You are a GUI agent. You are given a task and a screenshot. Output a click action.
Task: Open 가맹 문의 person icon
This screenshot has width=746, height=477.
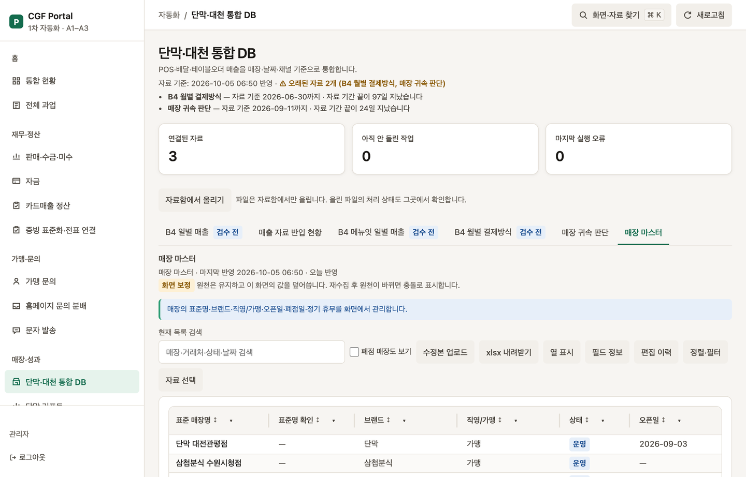pyautogui.click(x=16, y=281)
